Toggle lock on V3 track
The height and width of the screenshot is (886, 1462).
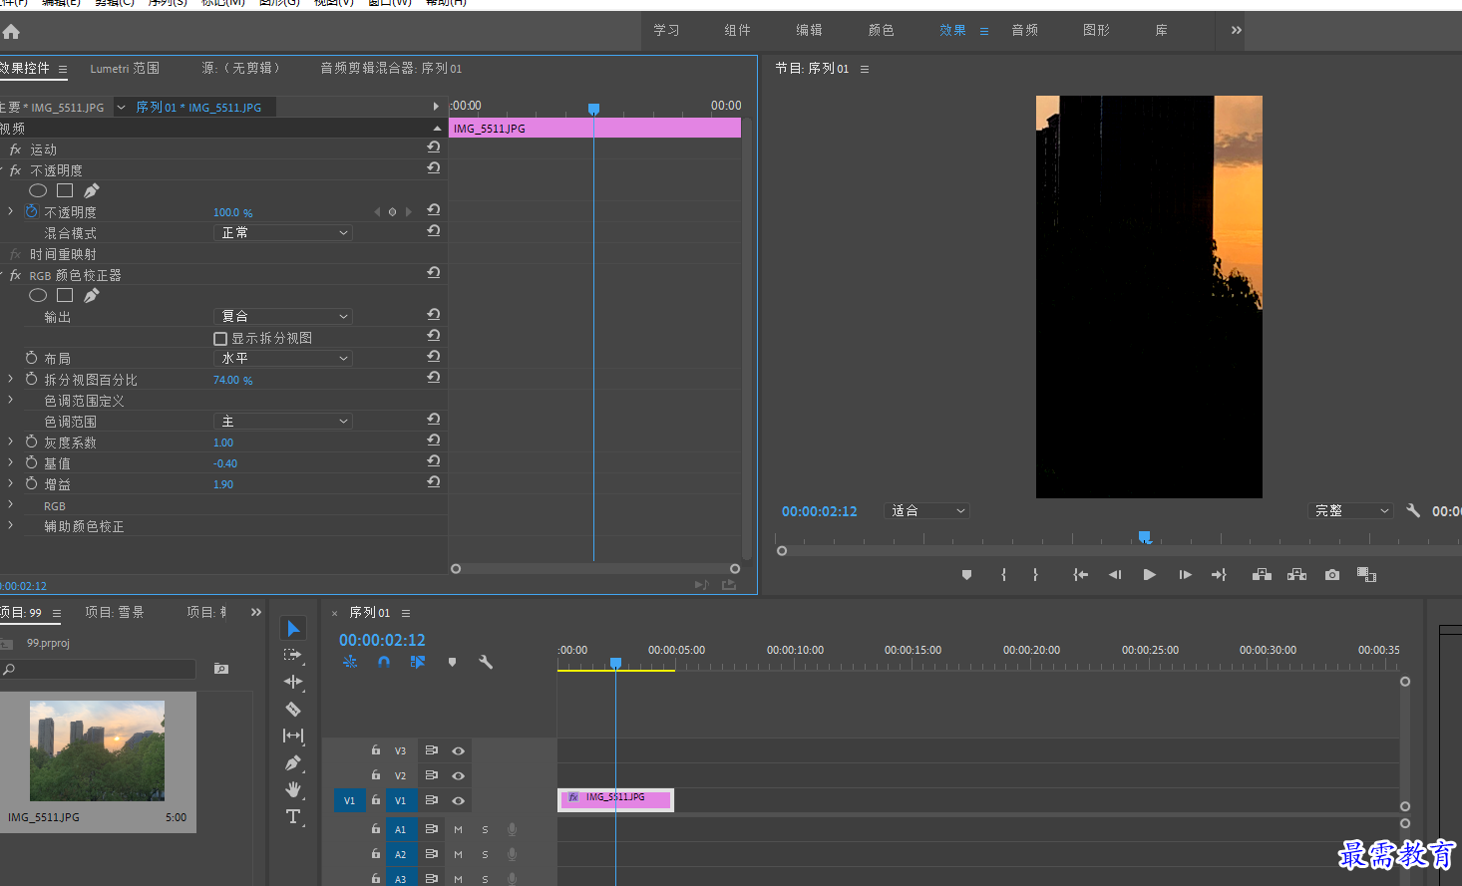click(x=376, y=750)
